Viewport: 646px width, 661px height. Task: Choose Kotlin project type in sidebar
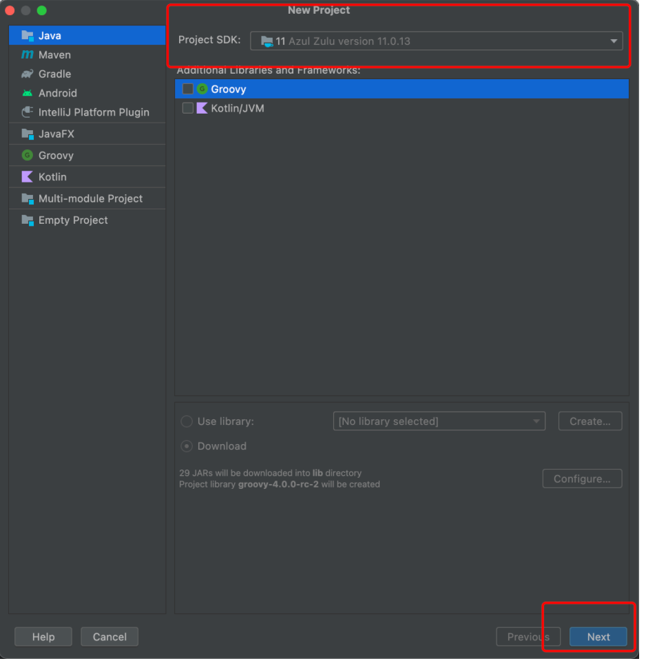[87, 178]
